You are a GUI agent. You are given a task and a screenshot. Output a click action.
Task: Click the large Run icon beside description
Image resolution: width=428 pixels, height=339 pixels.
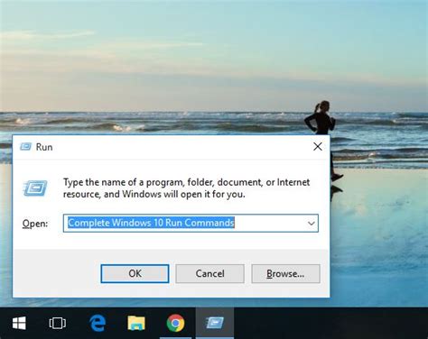(x=35, y=188)
